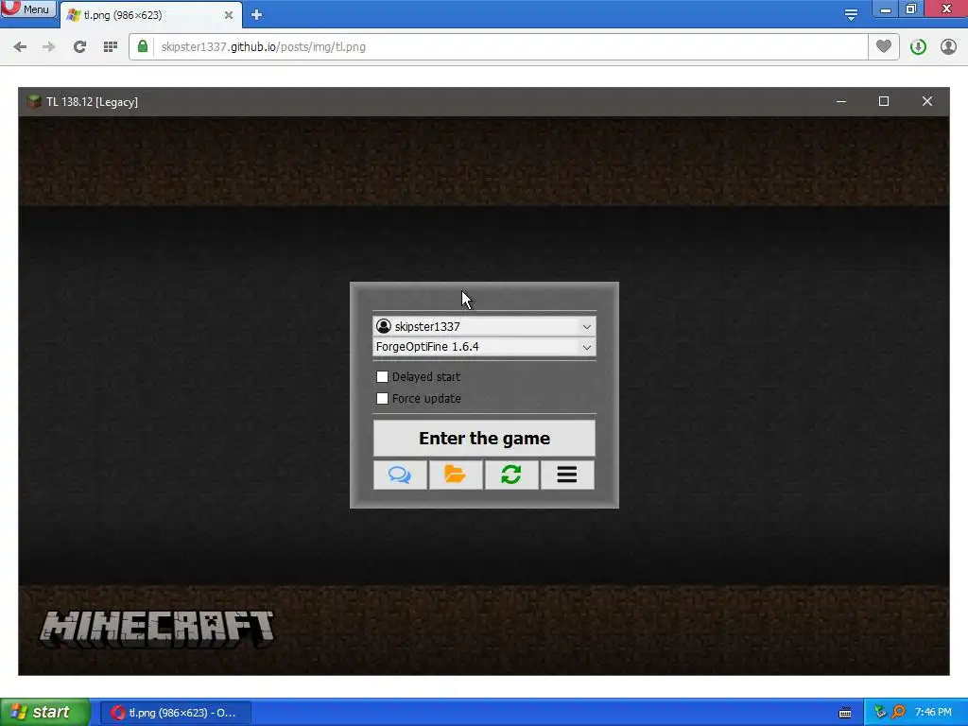This screenshot has height=726, width=968.
Task: Open a new tab with the plus button
Action: [257, 15]
